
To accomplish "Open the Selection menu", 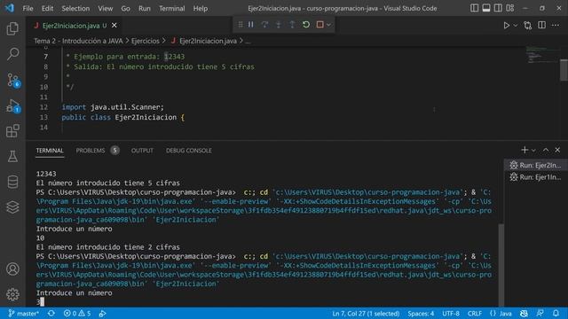I will [x=75, y=8].
